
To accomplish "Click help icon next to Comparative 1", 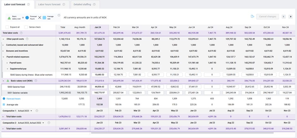I will click(x=37, y=111).
